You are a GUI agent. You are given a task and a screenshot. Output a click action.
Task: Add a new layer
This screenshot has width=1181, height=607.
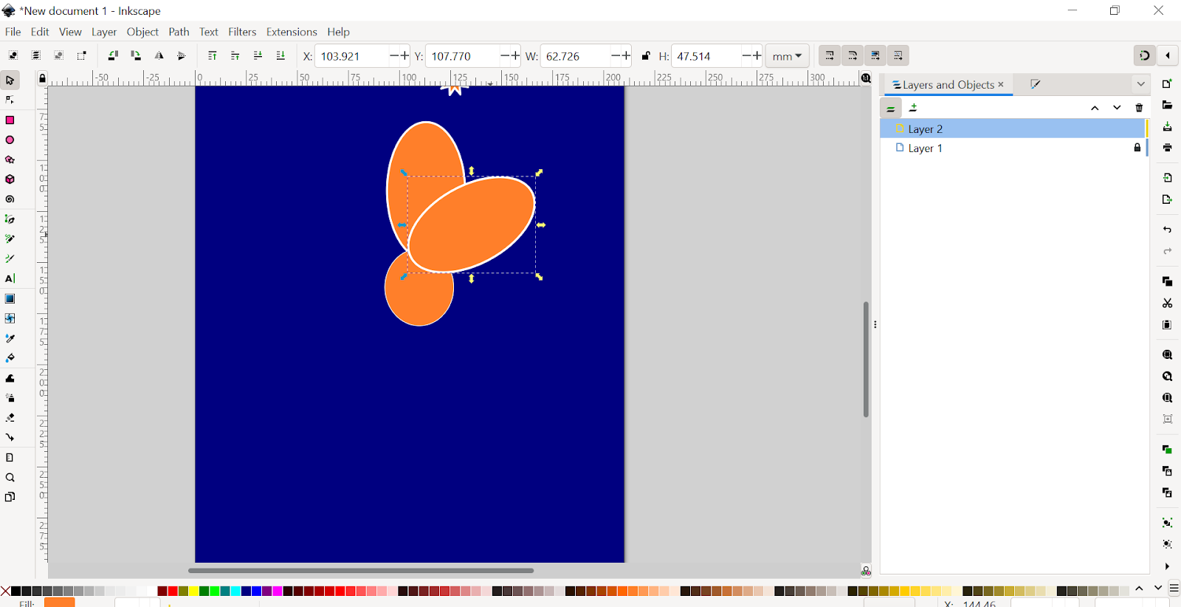point(914,108)
